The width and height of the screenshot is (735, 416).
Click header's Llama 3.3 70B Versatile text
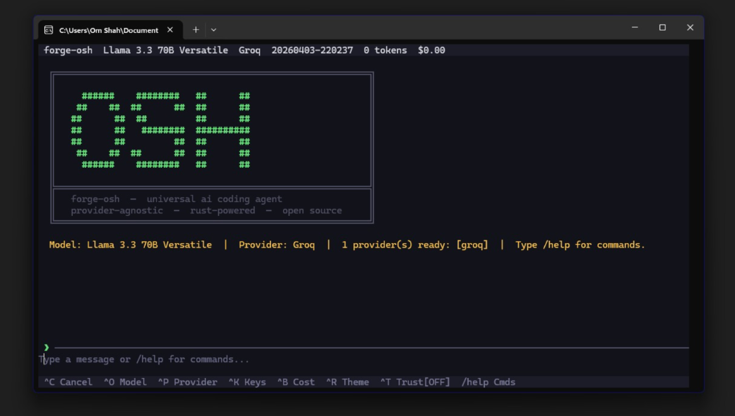pos(165,50)
